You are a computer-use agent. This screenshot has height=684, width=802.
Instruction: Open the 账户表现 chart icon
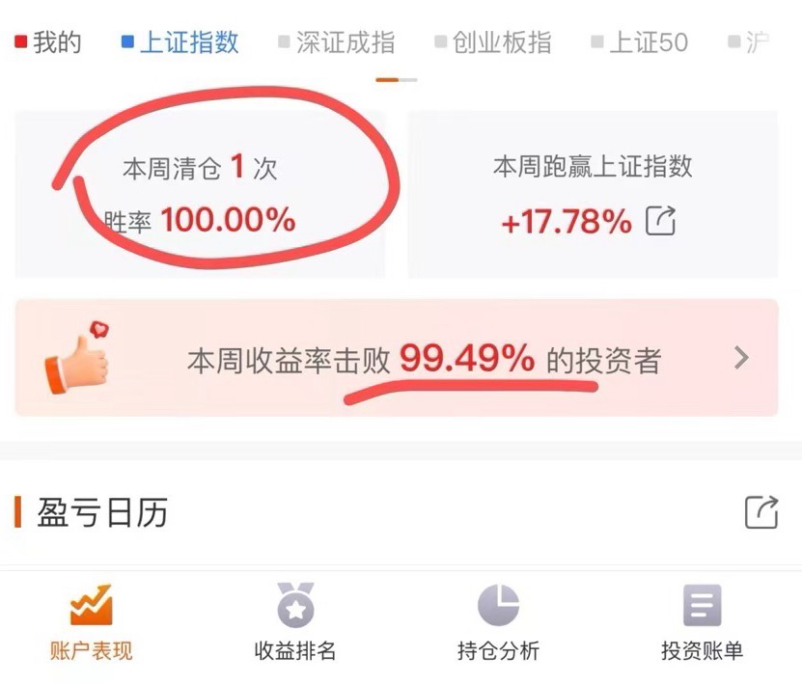91,605
